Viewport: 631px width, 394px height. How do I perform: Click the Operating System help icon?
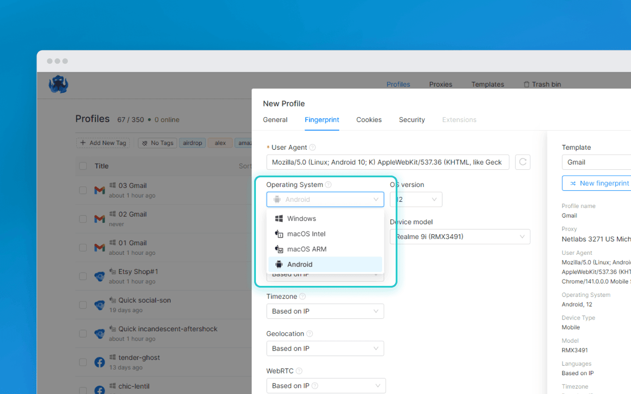tap(328, 185)
